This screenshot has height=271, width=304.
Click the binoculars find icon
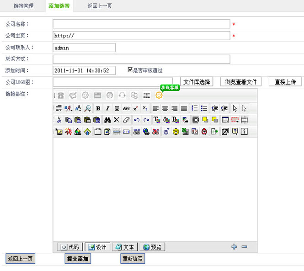(107, 120)
